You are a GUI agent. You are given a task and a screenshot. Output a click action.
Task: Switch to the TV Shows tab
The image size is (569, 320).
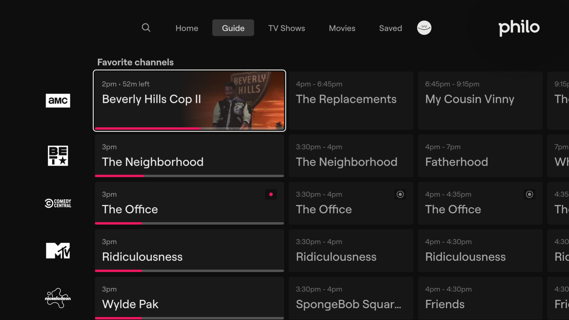click(x=287, y=28)
